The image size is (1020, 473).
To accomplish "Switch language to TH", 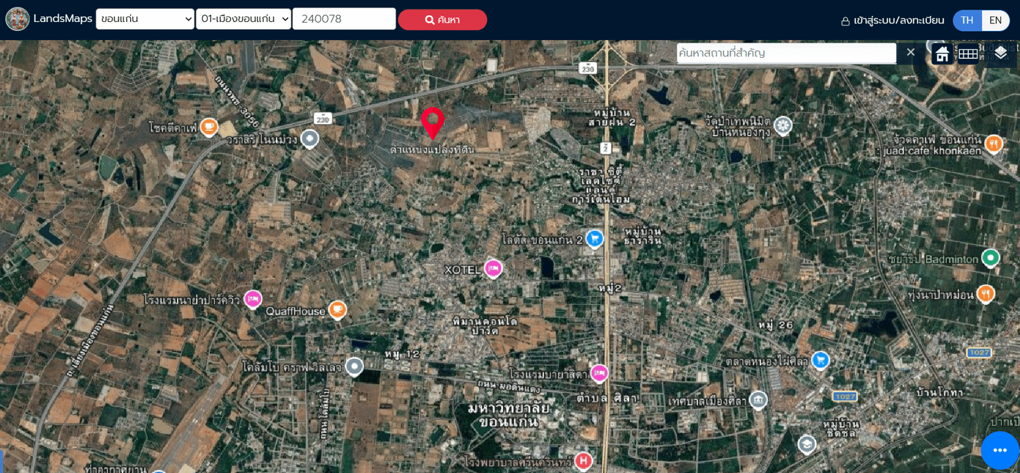I will point(967,20).
